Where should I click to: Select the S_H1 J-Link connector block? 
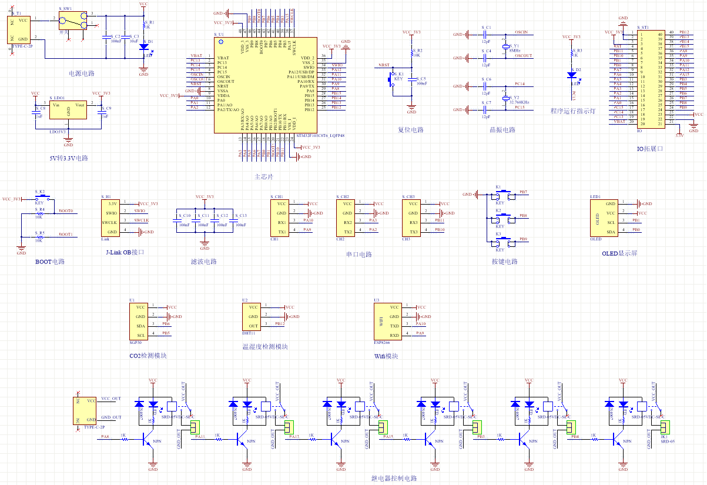(x=110, y=218)
